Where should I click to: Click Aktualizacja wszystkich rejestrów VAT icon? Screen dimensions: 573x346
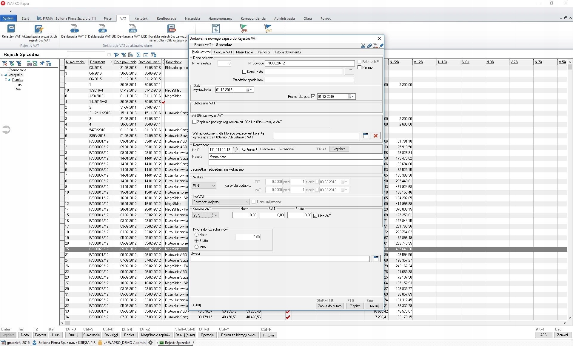click(39, 29)
